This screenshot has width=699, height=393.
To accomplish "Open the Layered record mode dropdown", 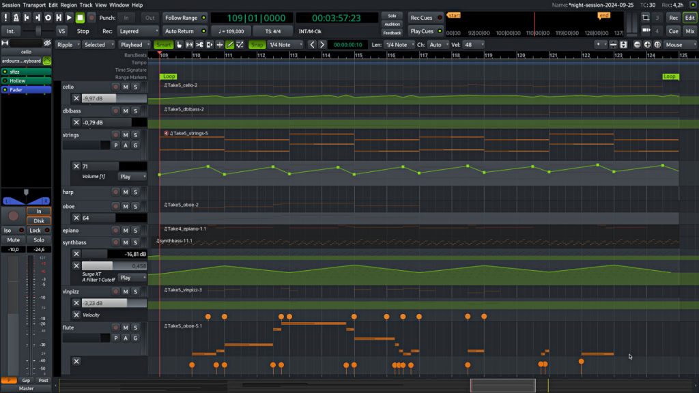I will point(139,31).
